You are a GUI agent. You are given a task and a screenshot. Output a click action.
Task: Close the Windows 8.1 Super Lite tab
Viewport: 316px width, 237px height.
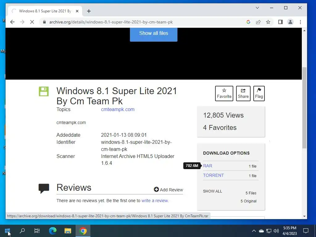coord(77,11)
